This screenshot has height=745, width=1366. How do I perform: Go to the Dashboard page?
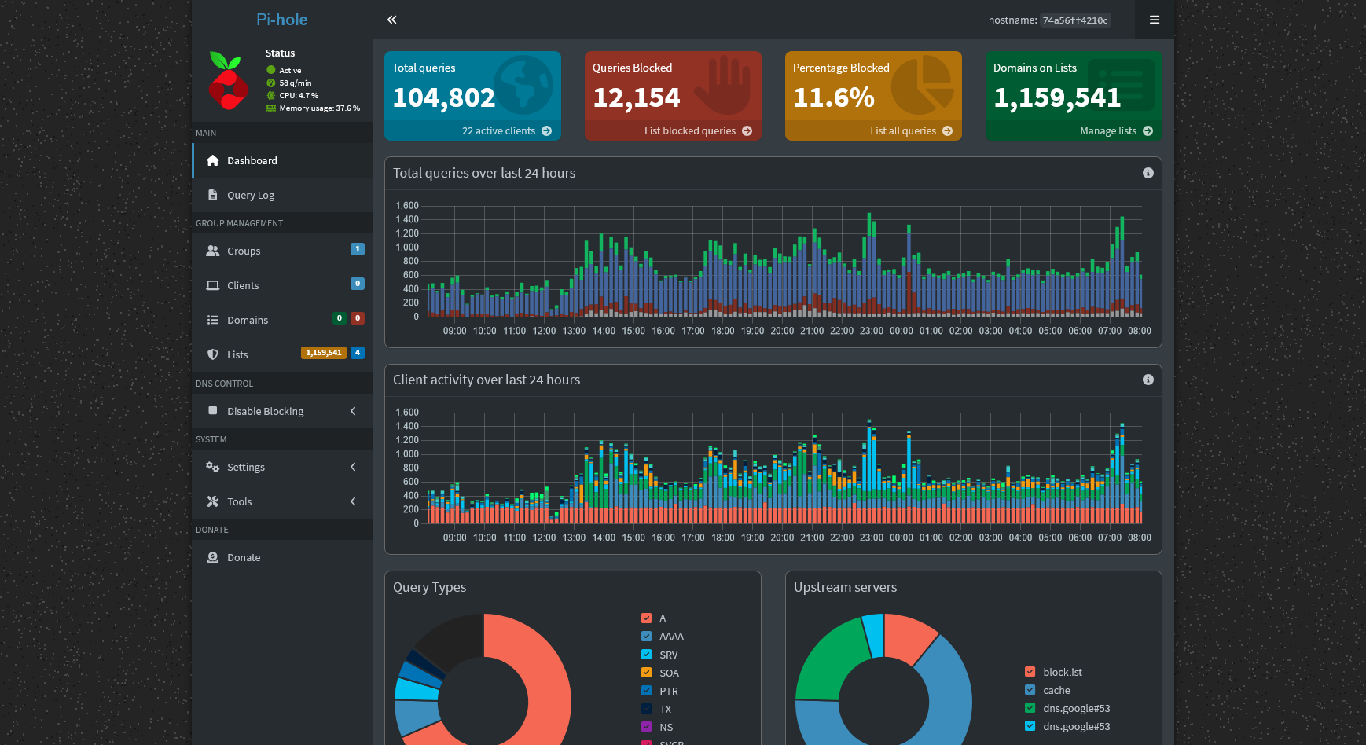pyautogui.click(x=282, y=160)
